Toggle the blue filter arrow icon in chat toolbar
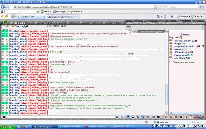Viewport: 206px width, 129px height. pyautogui.click(x=128, y=117)
